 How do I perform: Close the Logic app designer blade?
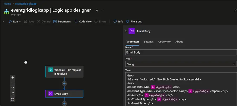pyautogui.click(x=235, y=10)
